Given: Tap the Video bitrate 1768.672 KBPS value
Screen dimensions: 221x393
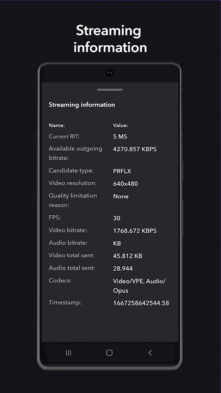Looking at the screenshot, I should click(x=135, y=230).
